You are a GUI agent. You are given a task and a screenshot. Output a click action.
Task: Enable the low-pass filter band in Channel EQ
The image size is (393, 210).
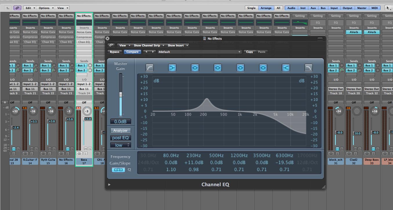pyautogui.click(x=308, y=68)
